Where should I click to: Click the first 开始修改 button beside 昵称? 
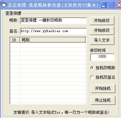click(x=102, y=21)
